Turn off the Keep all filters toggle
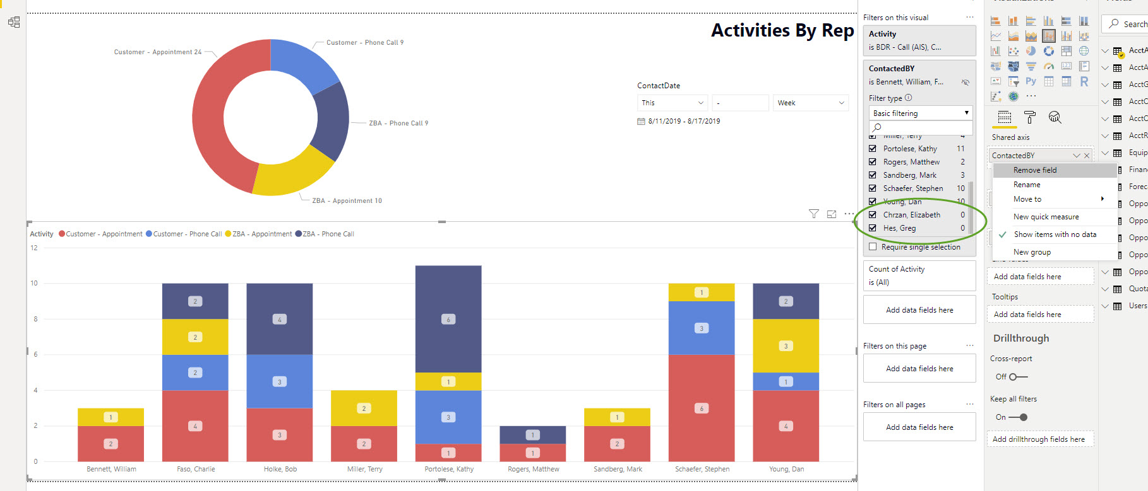The width and height of the screenshot is (1148, 491). (x=1018, y=417)
